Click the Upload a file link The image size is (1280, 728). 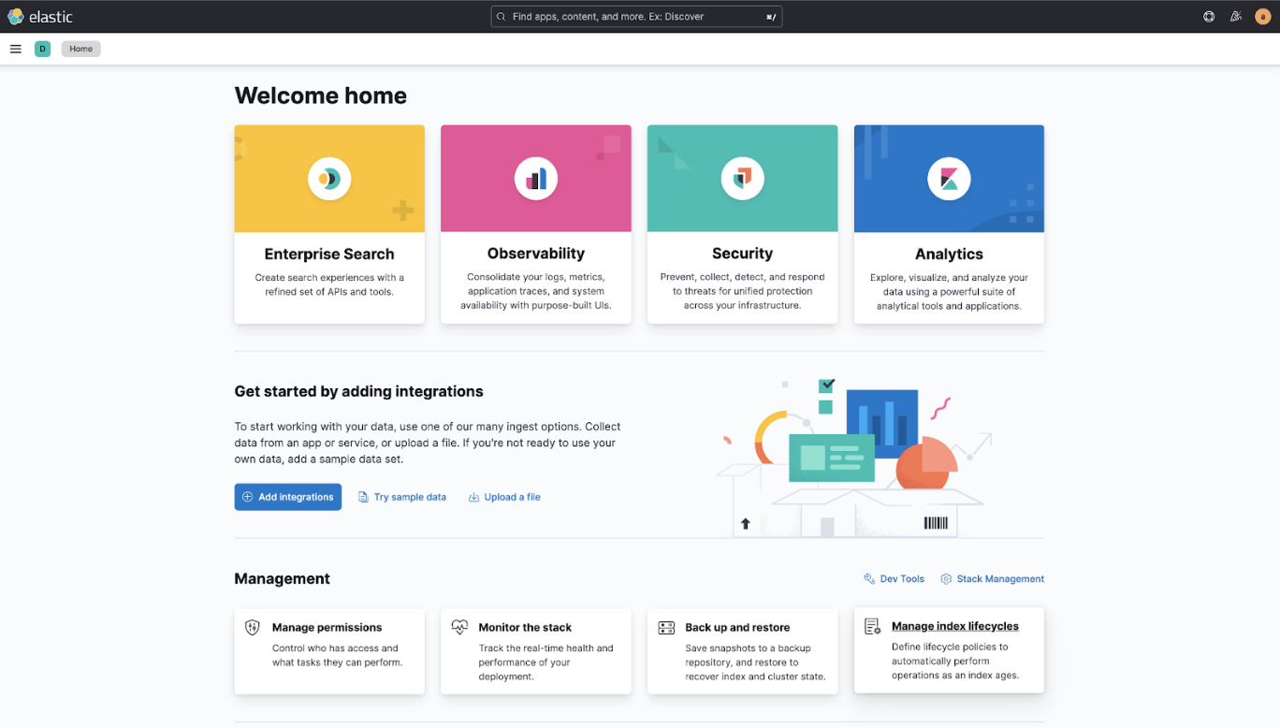[x=504, y=497]
